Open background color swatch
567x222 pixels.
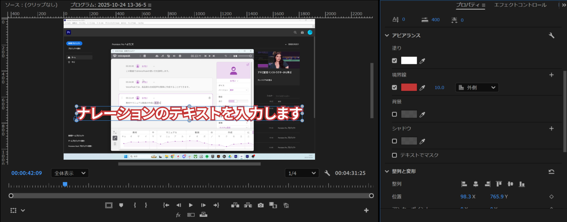click(x=409, y=114)
